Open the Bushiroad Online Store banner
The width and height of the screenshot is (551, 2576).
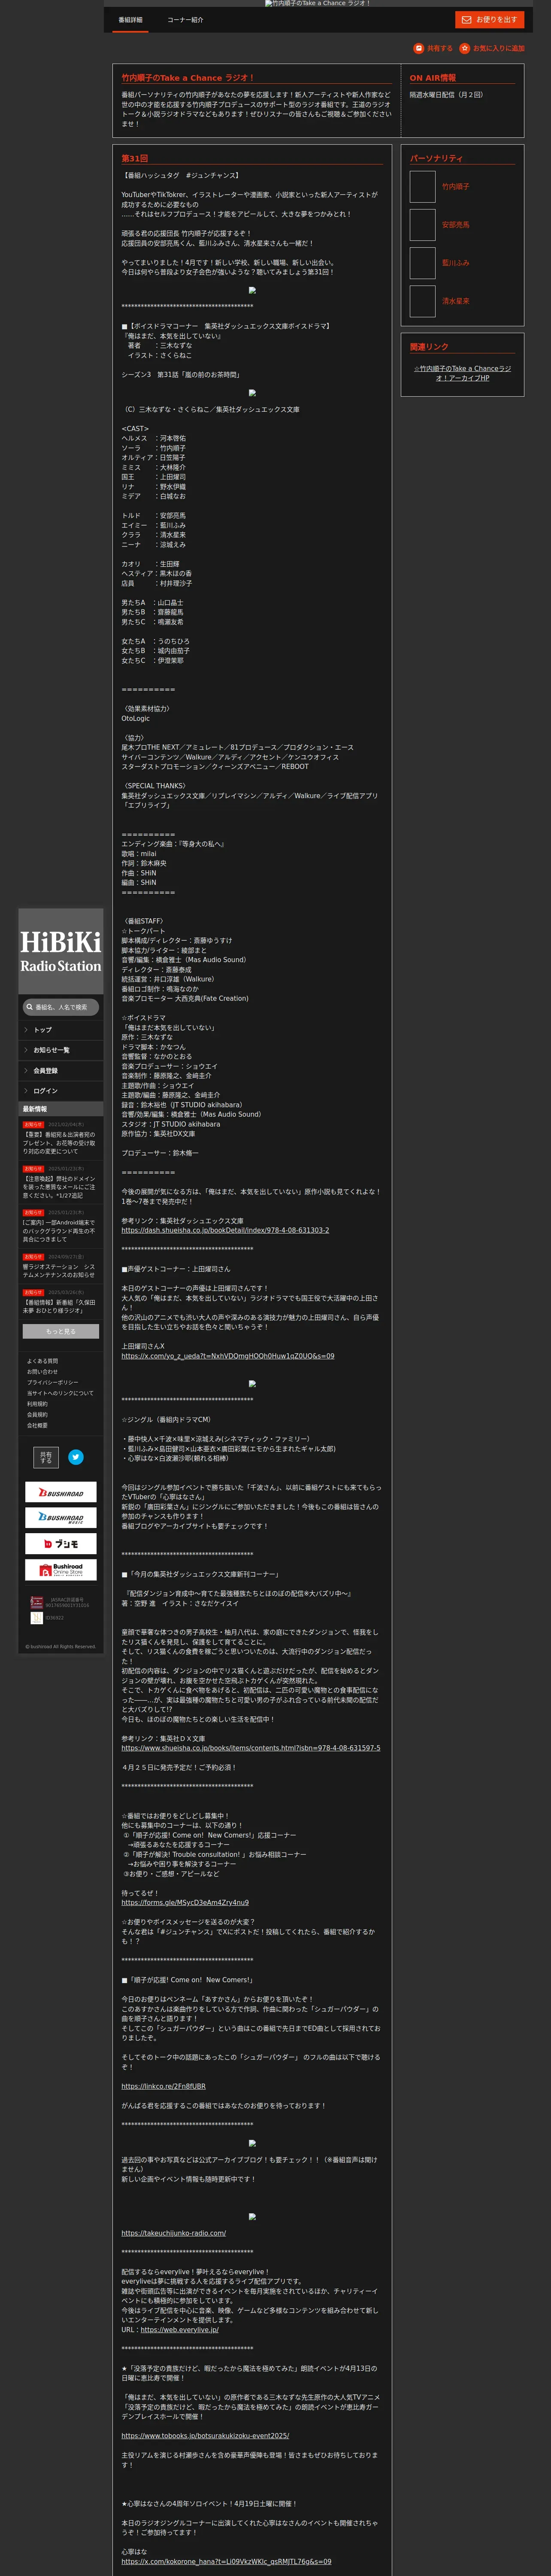pos(61,1570)
